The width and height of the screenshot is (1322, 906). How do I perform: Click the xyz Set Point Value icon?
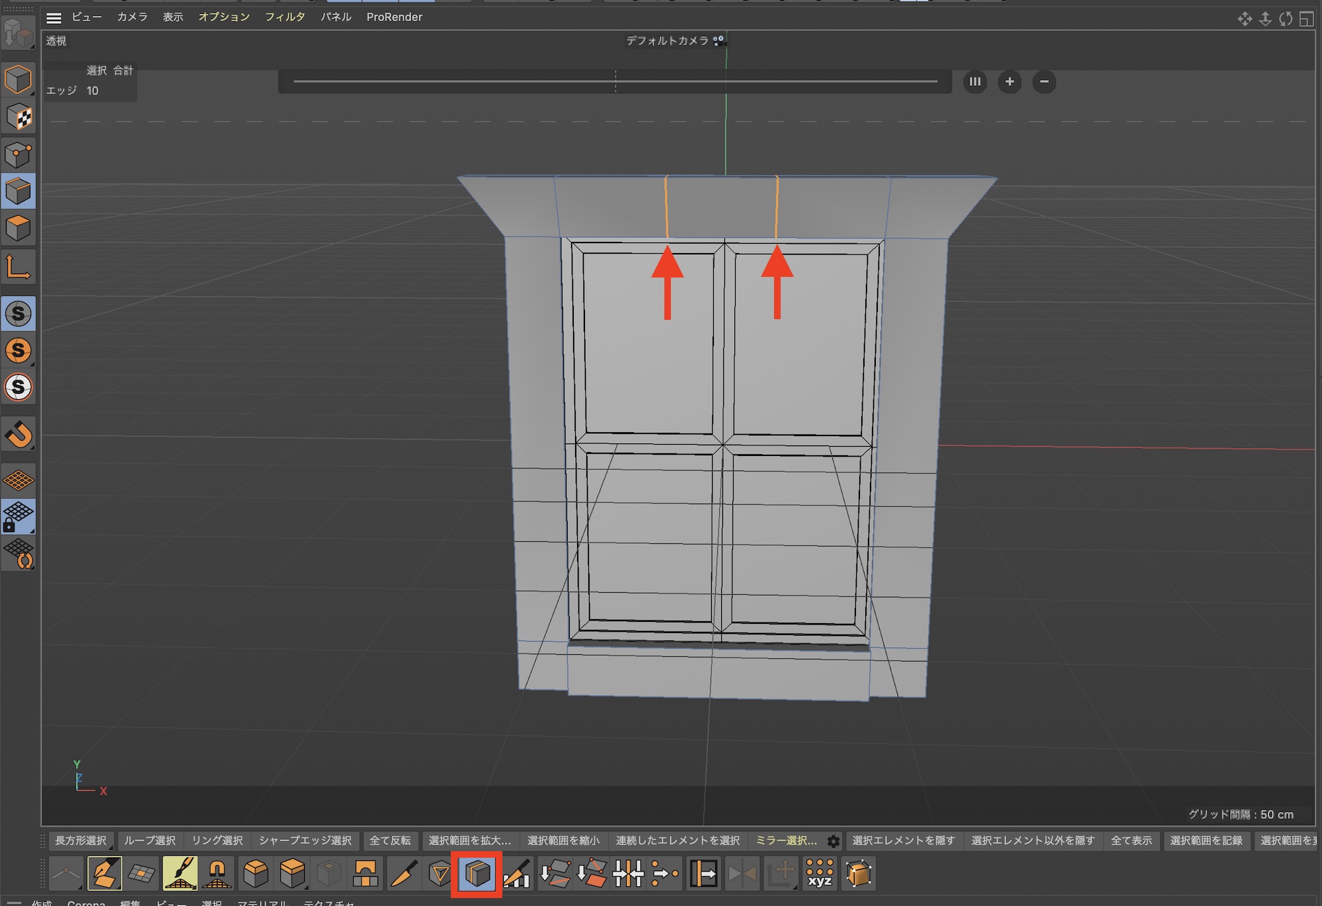tap(820, 874)
